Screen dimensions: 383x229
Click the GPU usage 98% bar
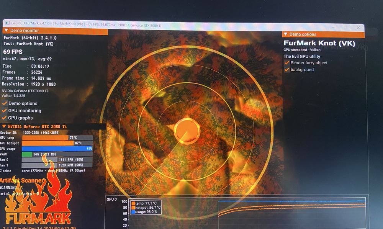point(57,149)
